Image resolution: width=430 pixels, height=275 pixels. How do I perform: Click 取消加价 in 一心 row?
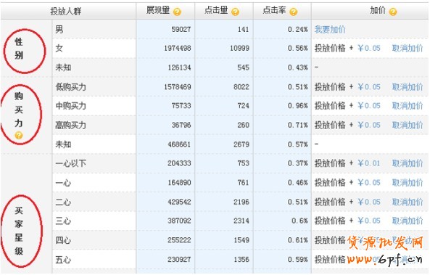408,183
